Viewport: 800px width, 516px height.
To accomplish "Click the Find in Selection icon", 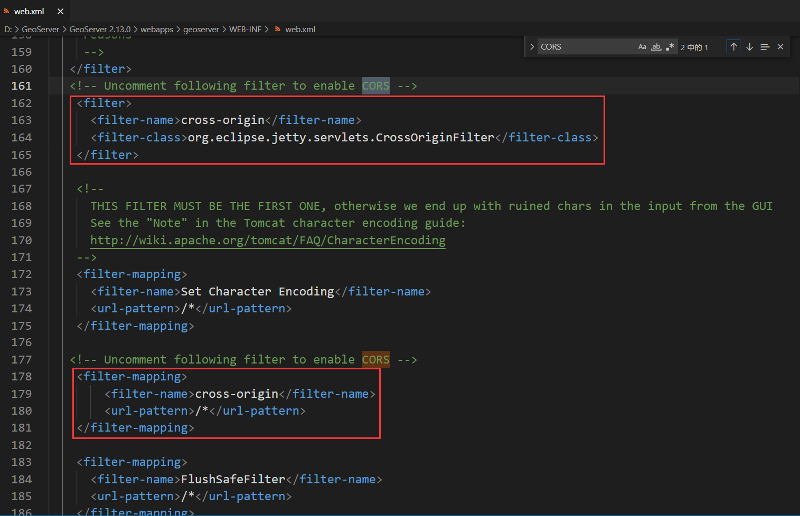I will (x=765, y=46).
